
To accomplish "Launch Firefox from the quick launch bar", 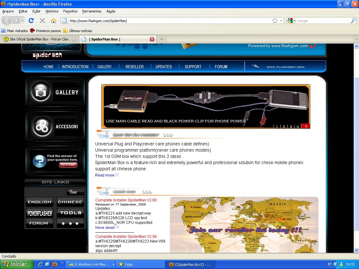I will (55, 264).
